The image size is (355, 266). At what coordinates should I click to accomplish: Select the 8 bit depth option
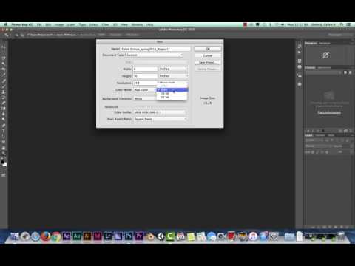[x=172, y=89]
